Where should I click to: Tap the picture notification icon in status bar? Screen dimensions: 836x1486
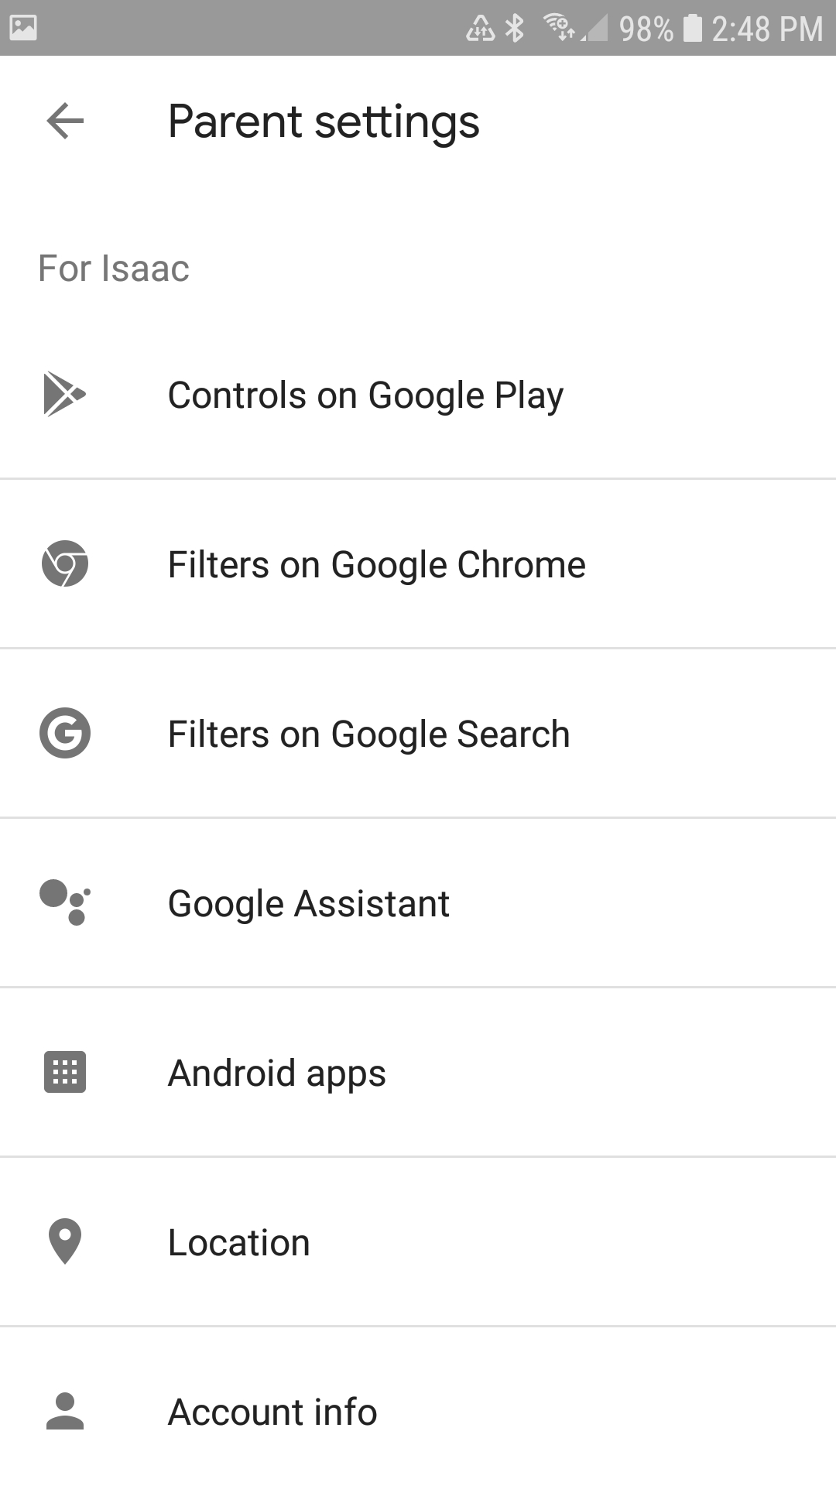(23, 28)
